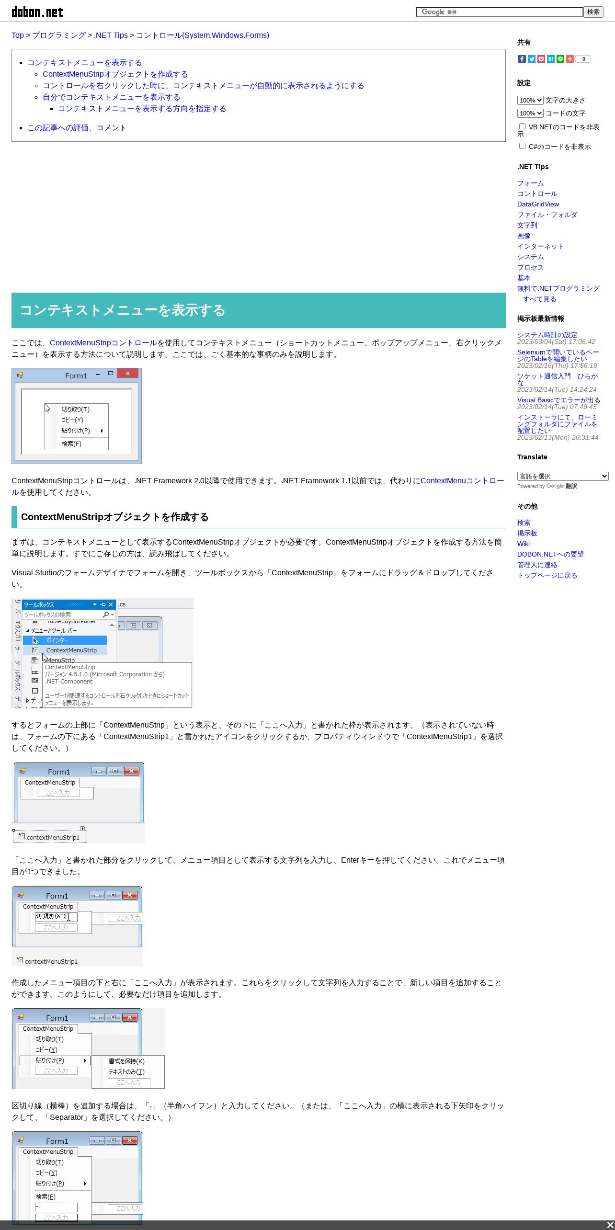This screenshot has width=615, height=1230.
Task: Open ContextMenuStripコントロール link in intro
Action: [103, 343]
